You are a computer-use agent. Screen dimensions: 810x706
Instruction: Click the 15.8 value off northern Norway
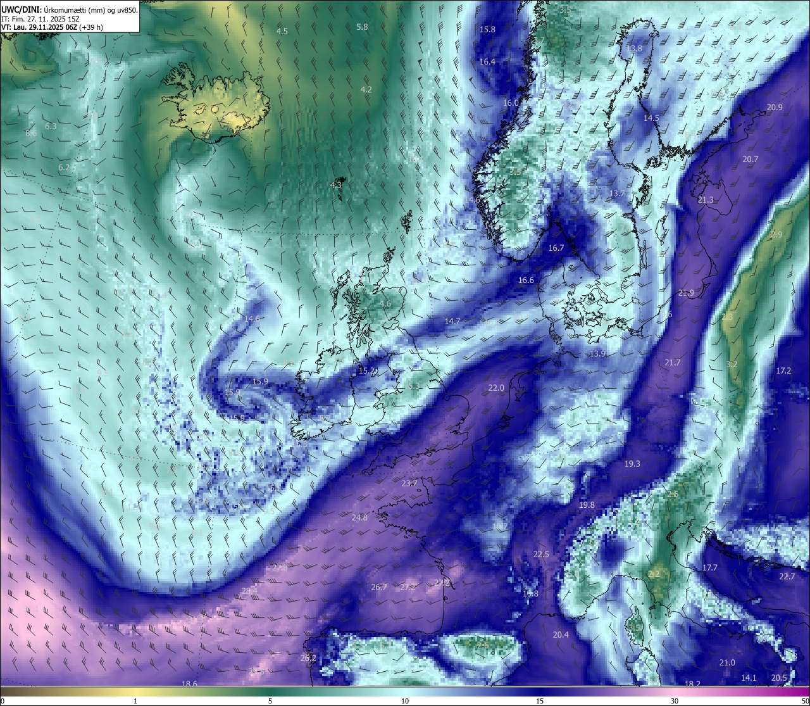[x=487, y=29]
